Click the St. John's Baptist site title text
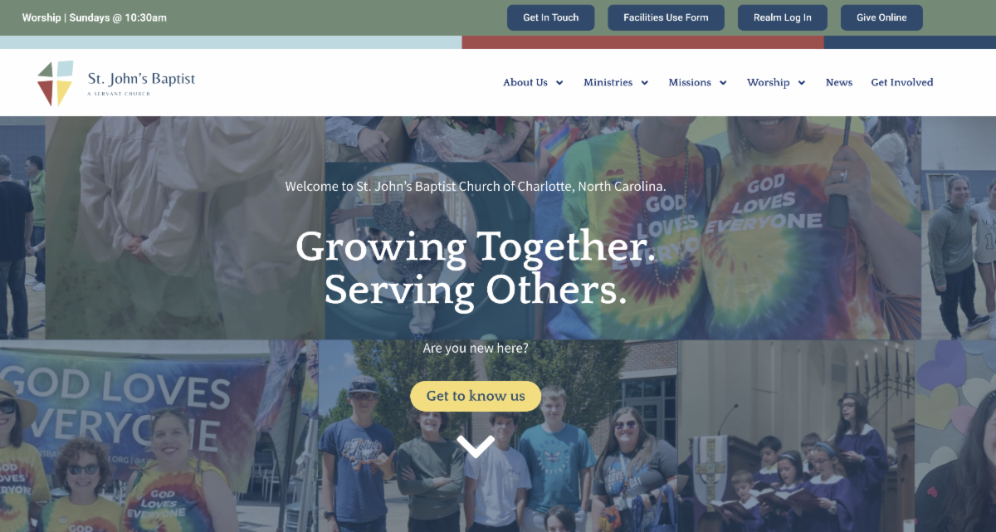 [142, 80]
